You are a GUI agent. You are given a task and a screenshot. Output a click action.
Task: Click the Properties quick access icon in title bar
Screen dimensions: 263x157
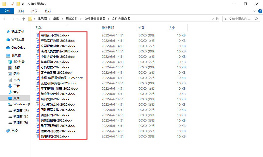pos(12,4)
